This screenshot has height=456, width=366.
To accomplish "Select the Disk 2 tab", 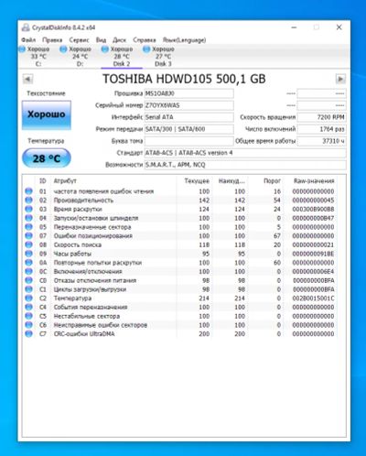I will point(122,57).
